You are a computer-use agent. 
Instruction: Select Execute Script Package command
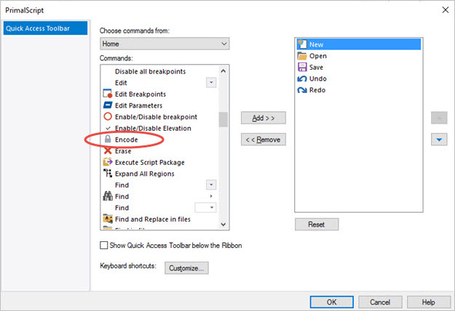pos(159,162)
